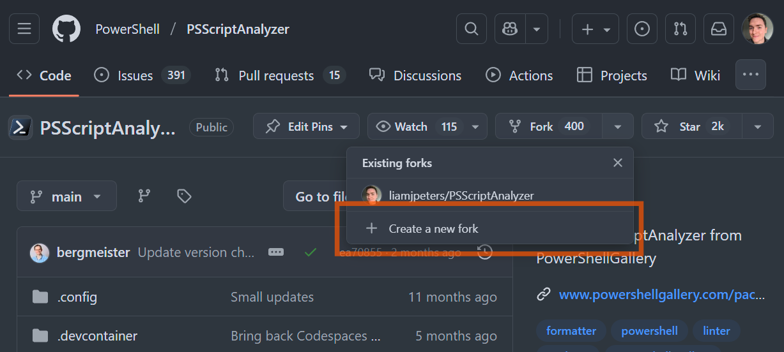784x352 pixels.
Task: Click the PSScriptAnalyzer repository logo
Action: click(20, 128)
